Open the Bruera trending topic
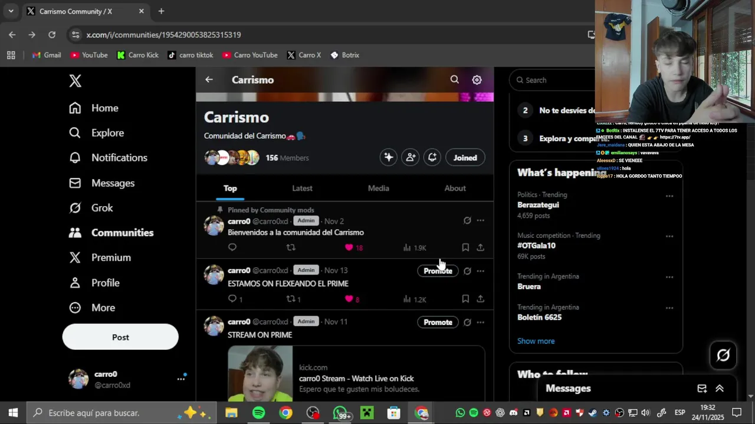This screenshot has height=424, width=755. pos(529,287)
